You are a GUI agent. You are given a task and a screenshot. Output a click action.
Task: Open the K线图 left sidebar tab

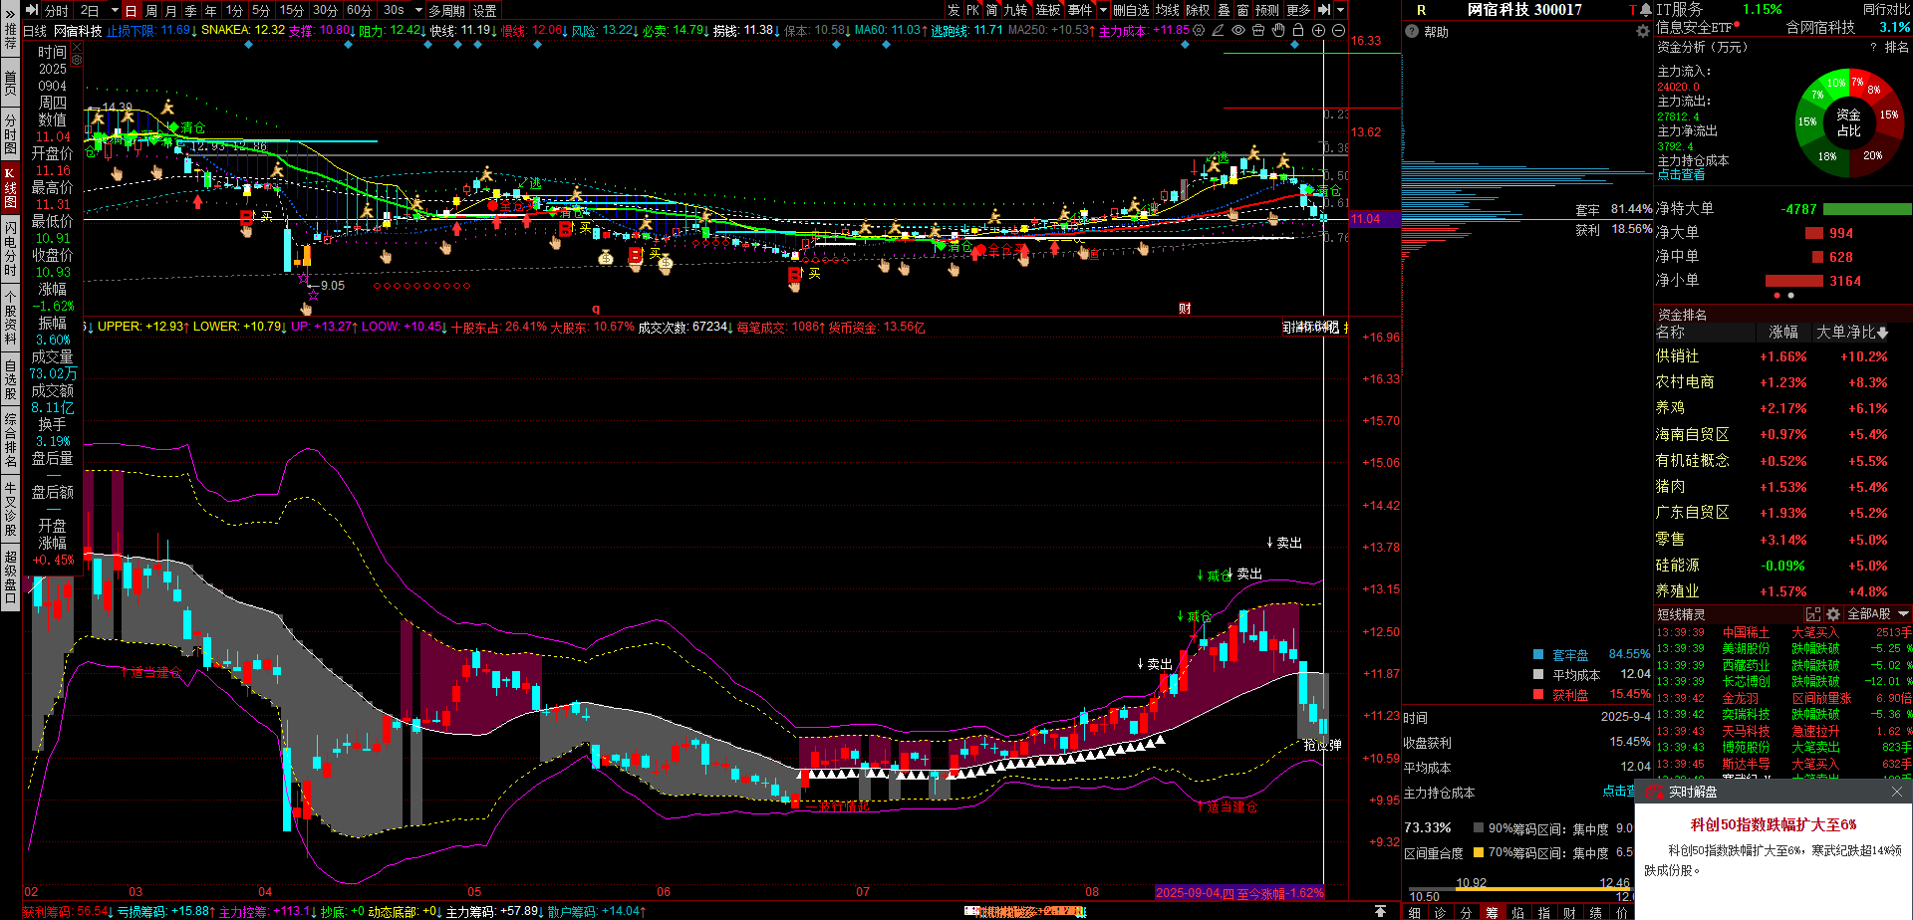point(10,187)
